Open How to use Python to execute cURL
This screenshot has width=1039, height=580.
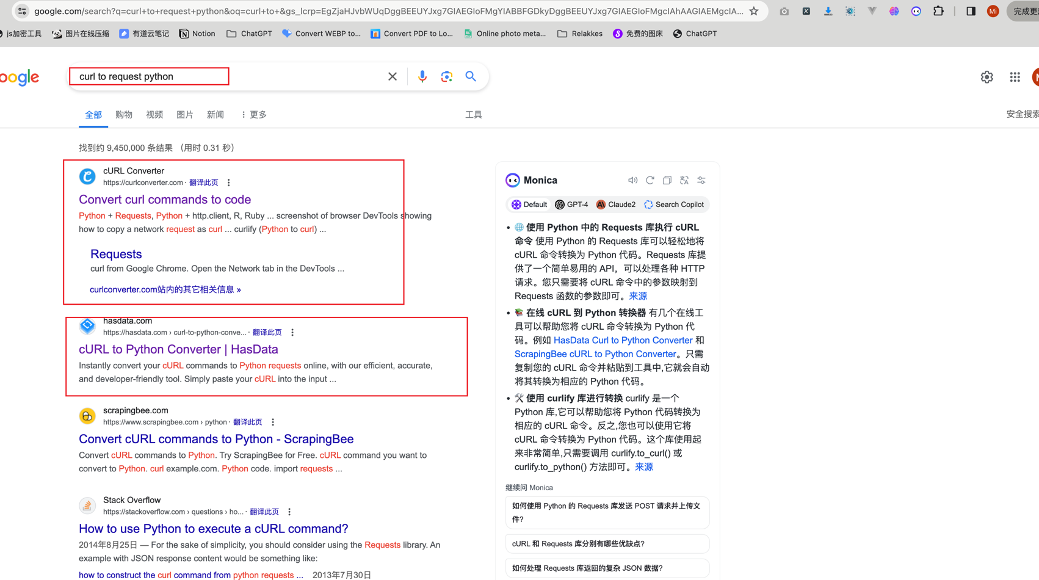click(213, 529)
